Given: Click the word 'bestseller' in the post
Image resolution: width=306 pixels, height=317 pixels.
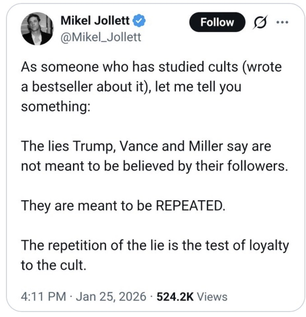Looking at the screenshot, I should pos(62,88).
